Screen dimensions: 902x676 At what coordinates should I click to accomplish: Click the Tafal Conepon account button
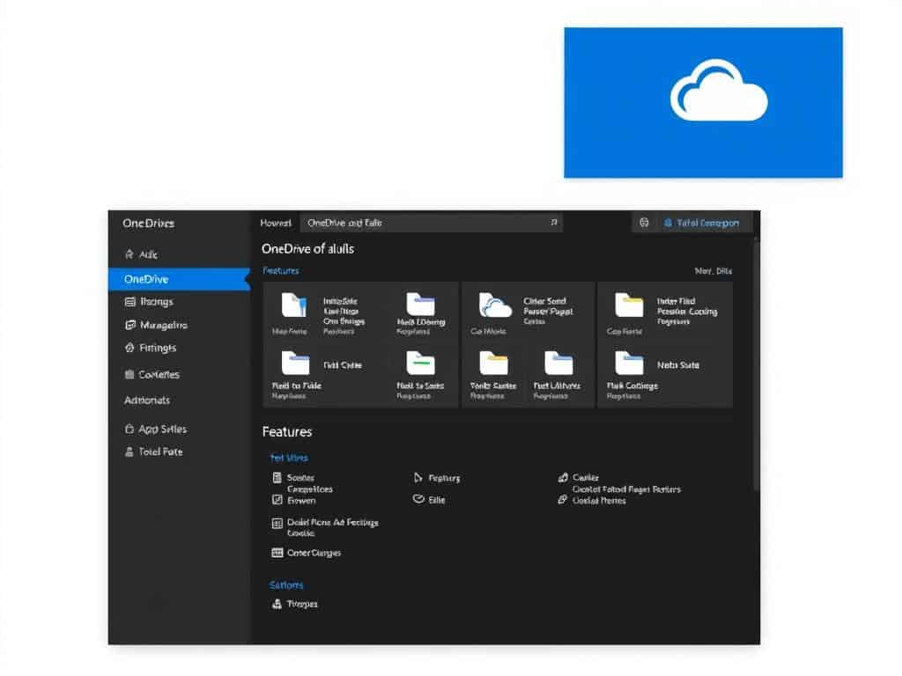coord(701,223)
